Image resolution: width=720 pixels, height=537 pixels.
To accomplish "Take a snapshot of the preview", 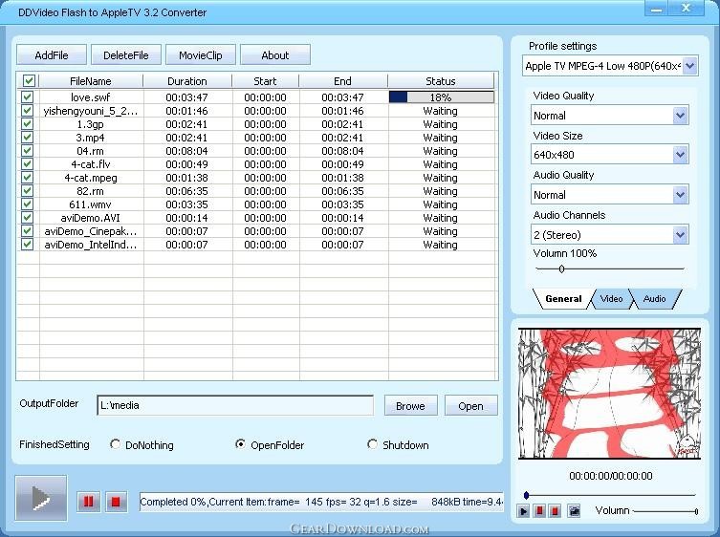I will coord(574,511).
